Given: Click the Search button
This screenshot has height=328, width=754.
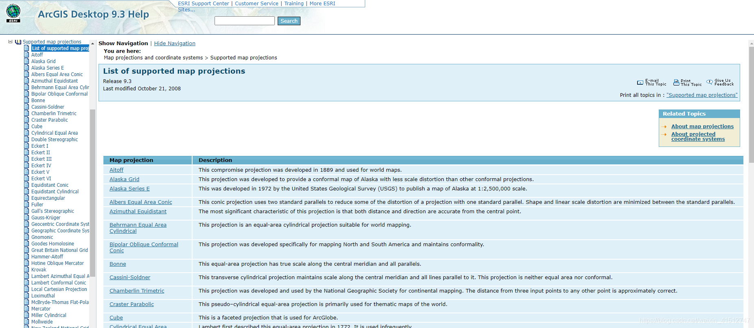Looking at the screenshot, I should click(289, 21).
